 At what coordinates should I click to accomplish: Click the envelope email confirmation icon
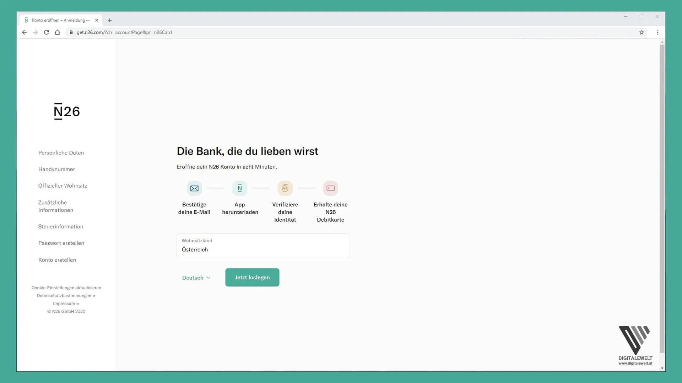pyautogui.click(x=194, y=188)
